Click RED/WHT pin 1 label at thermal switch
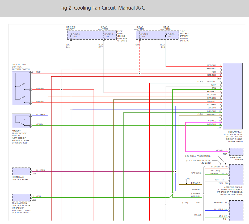 (x=39, y=88)
